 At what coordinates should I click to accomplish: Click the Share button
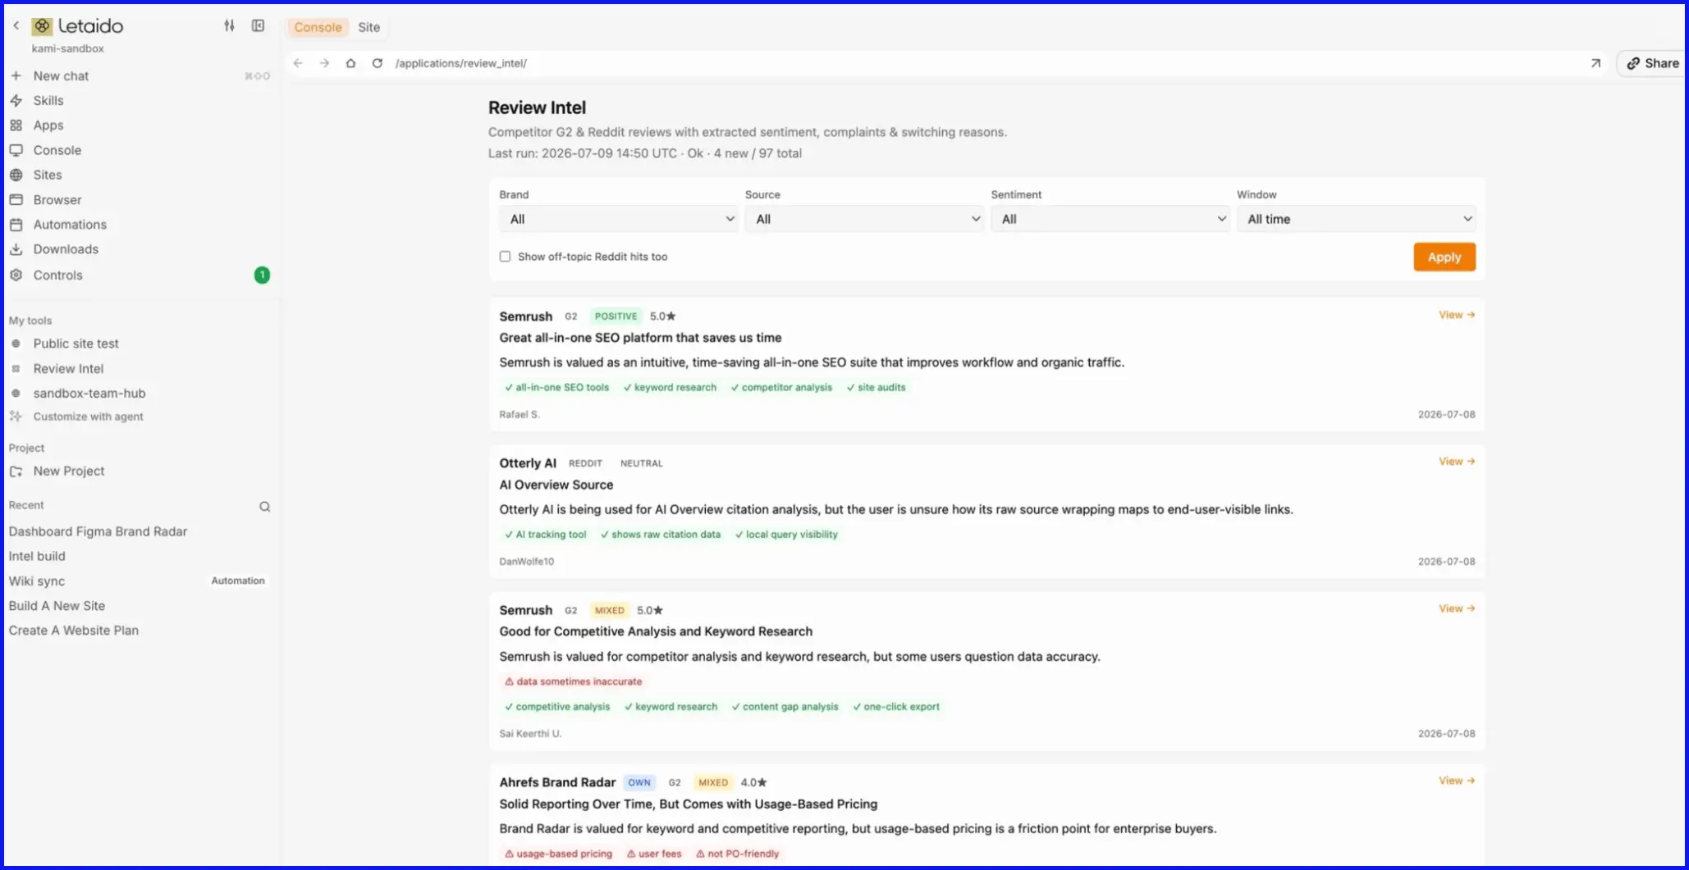click(x=1652, y=63)
